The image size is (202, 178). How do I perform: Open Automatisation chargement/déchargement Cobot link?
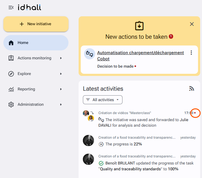140,56
